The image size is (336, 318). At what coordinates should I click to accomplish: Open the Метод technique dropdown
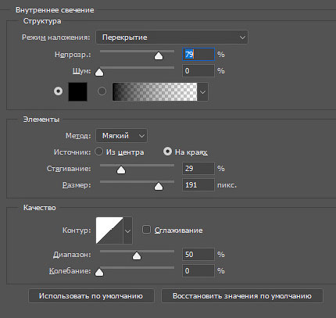coord(121,136)
